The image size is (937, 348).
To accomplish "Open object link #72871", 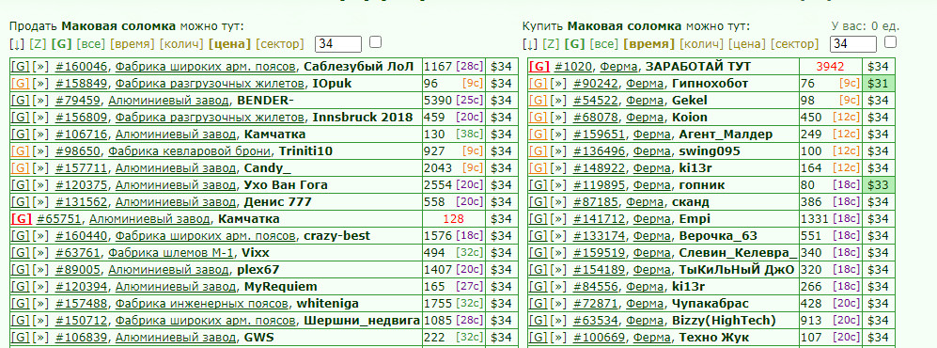I will point(597,304).
